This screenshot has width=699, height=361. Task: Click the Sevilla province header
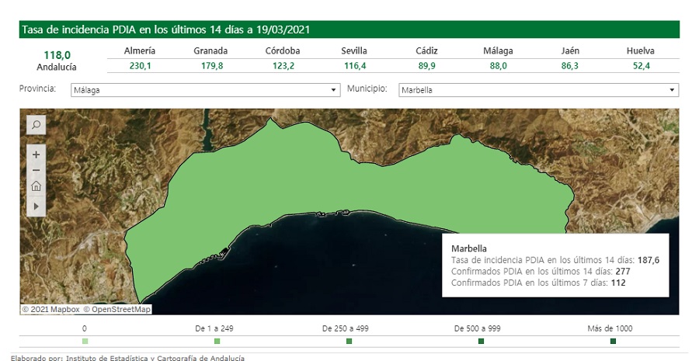pos(354,50)
